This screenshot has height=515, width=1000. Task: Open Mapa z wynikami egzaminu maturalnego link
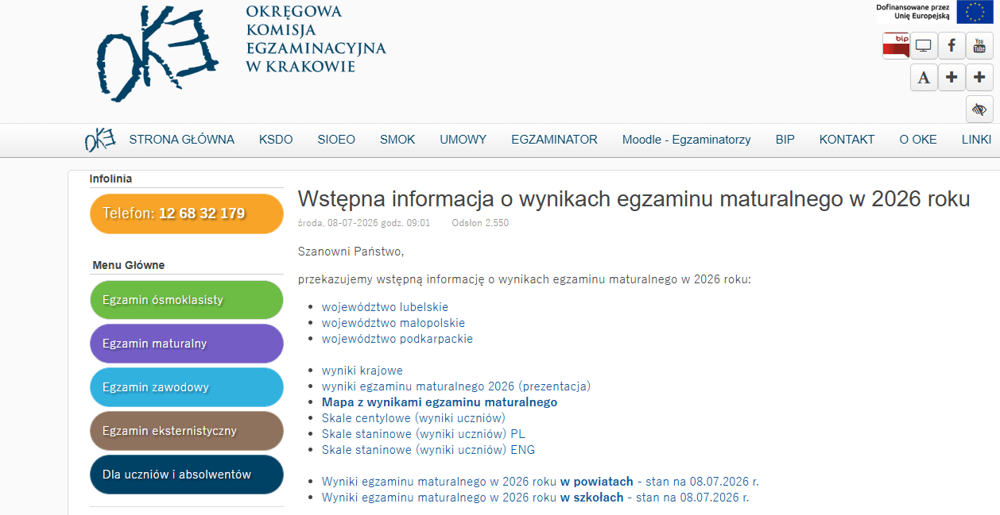tap(440, 402)
